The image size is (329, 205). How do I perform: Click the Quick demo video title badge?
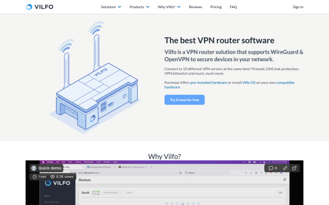50,168
